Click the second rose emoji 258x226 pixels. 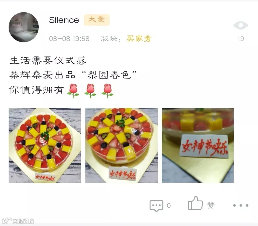click(90, 91)
